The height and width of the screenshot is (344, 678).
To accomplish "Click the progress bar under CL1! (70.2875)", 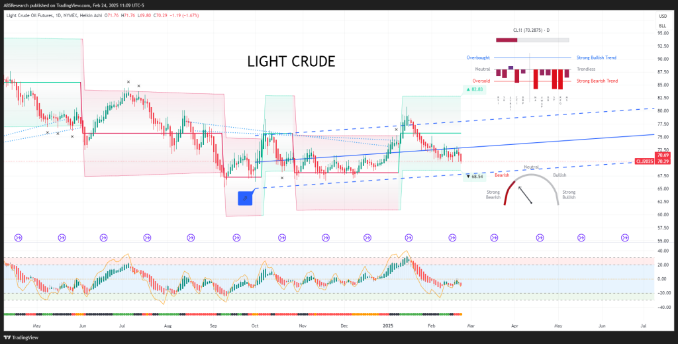I will [532, 40].
